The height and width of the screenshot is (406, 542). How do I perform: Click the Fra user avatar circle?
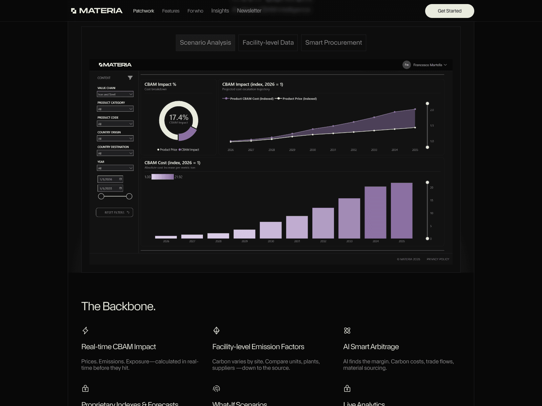406,65
